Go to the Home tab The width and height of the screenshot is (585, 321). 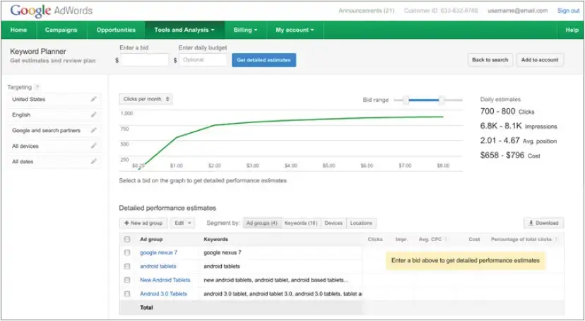18,30
